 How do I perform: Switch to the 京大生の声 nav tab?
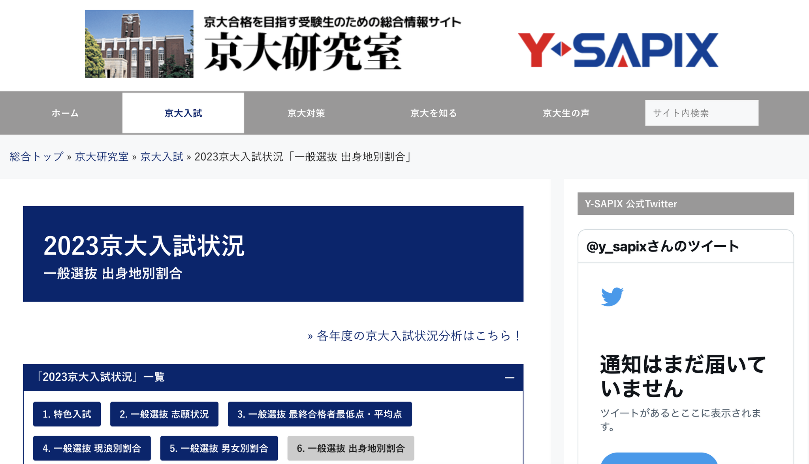click(x=566, y=113)
